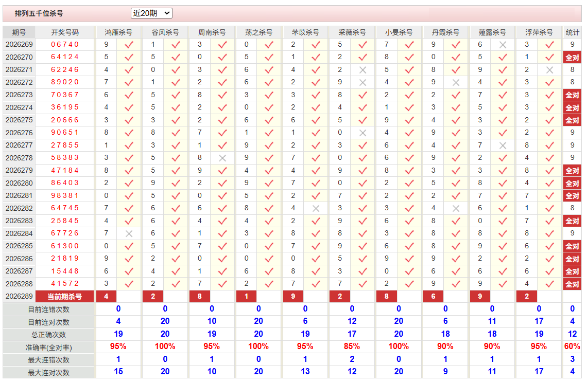Open the 近20期 period dropdown
Viewport: 588px width, 383px height.
151,13
